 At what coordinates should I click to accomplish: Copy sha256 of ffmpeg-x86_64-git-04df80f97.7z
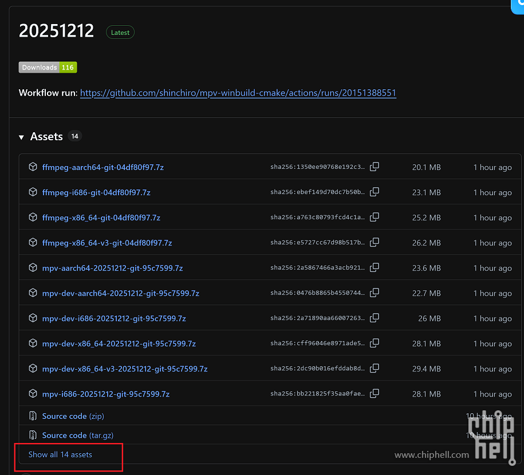click(x=375, y=217)
